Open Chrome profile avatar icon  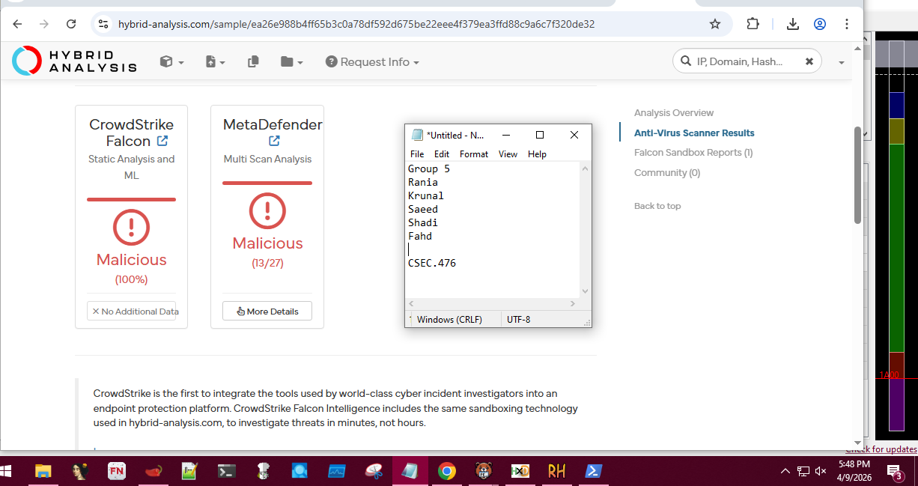820,24
